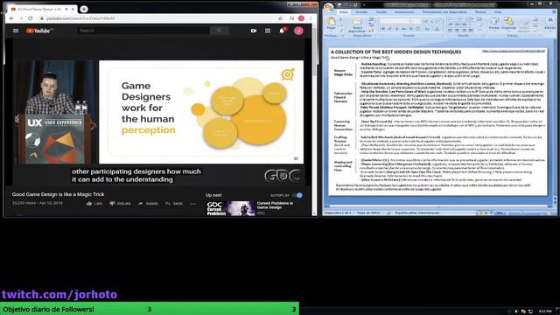This screenshot has width=560, height=315.
Task: Click PowerPoint's horizontal slide scrollbar
Action: 438,206
